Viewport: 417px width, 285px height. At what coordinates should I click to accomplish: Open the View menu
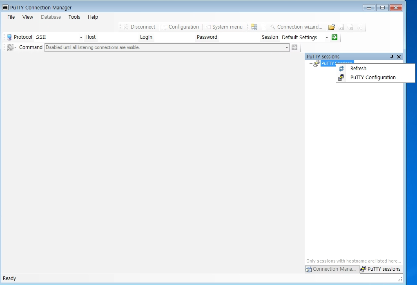(x=28, y=17)
